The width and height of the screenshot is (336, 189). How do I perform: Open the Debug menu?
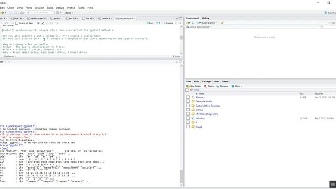60,8
